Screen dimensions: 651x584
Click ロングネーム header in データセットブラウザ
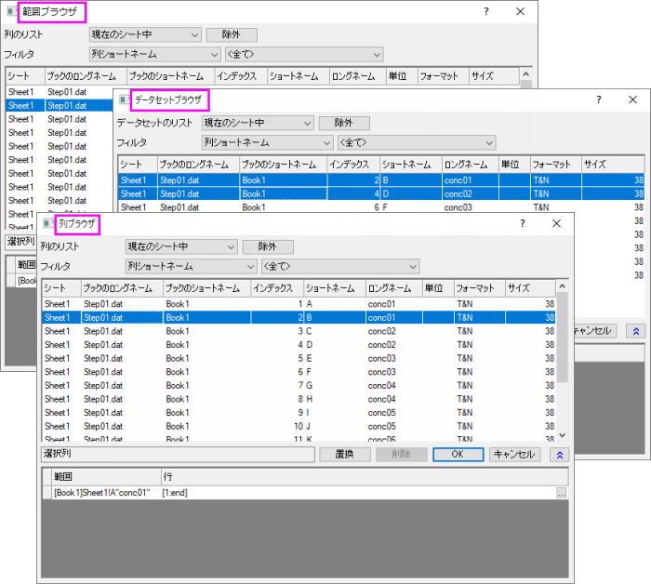tap(470, 165)
